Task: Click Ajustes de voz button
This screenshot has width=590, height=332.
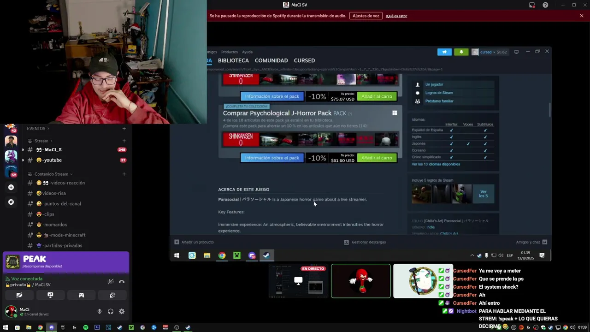Action: 366,16
